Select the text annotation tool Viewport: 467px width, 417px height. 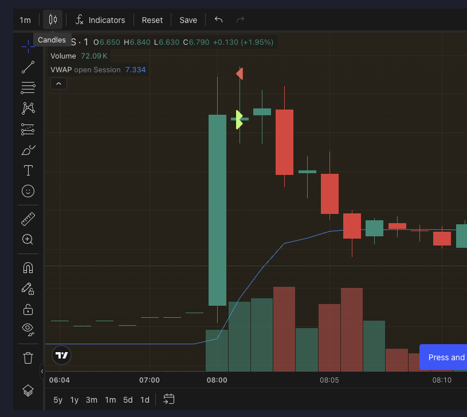tap(28, 170)
